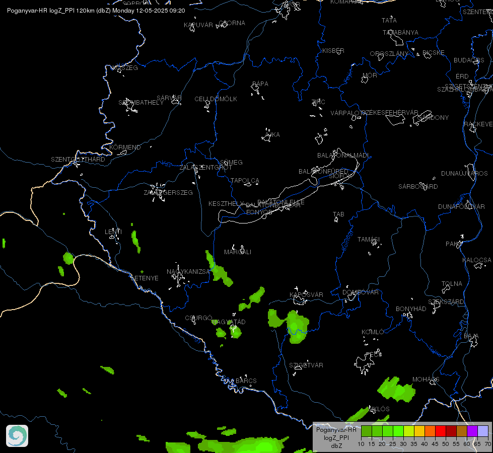Click the GÁRDONY label
The width and height of the screenshot is (493, 453).
(x=433, y=118)
